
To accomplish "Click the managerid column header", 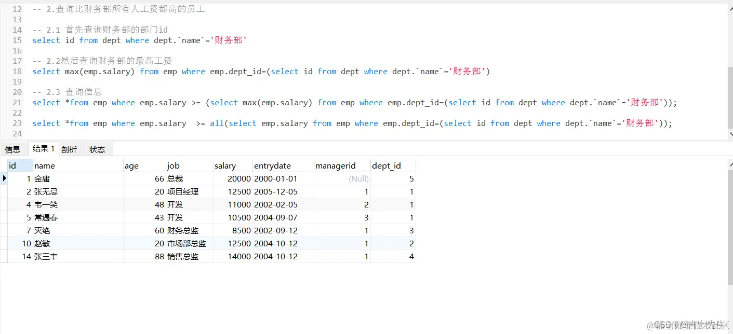I will [342, 165].
